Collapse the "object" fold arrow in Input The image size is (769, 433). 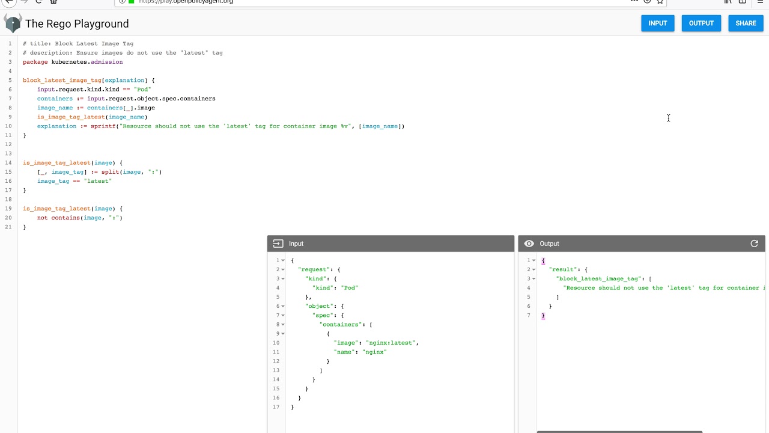pyautogui.click(x=283, y=306)
